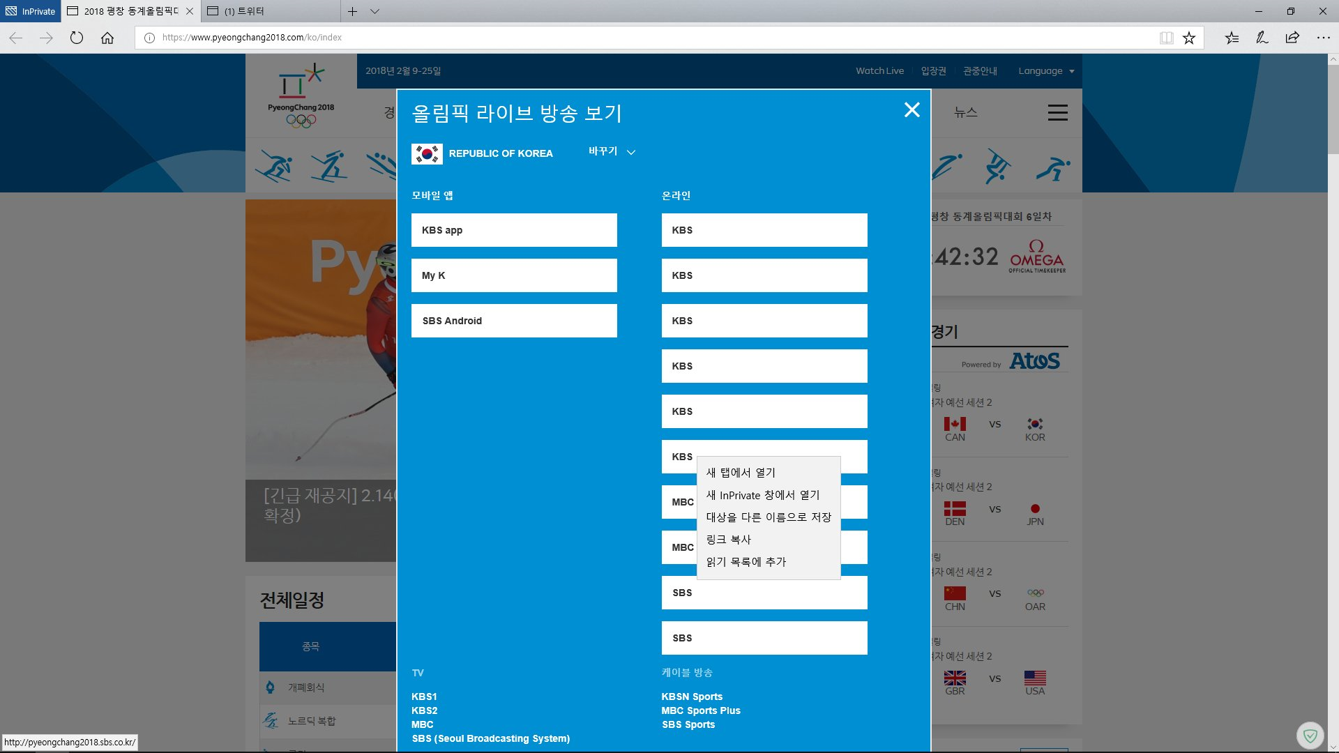
Task: Click the MBC Sports Plus link
Action: [x=700, y=710]
